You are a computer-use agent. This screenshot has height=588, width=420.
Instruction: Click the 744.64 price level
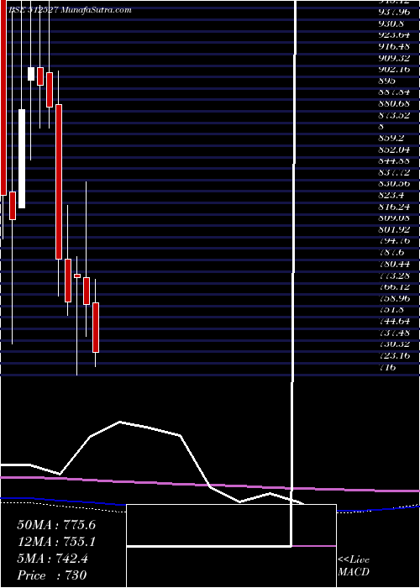click(x=395, y=321)
